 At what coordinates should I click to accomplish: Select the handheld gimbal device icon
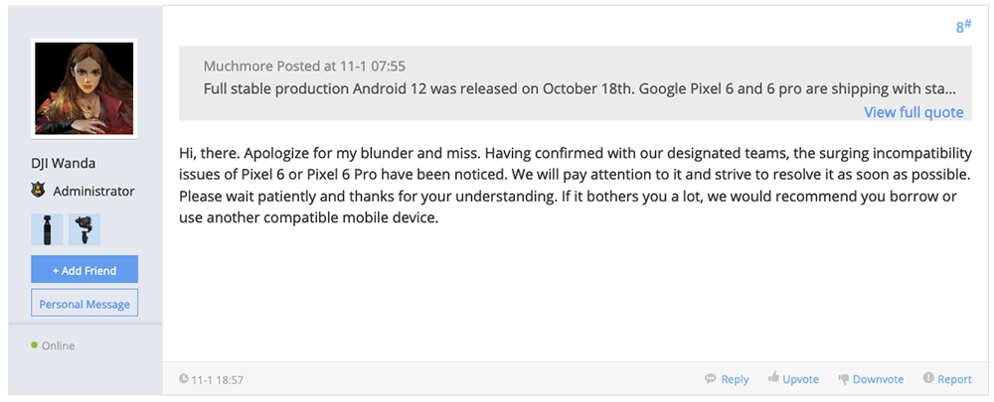point(84,229)
